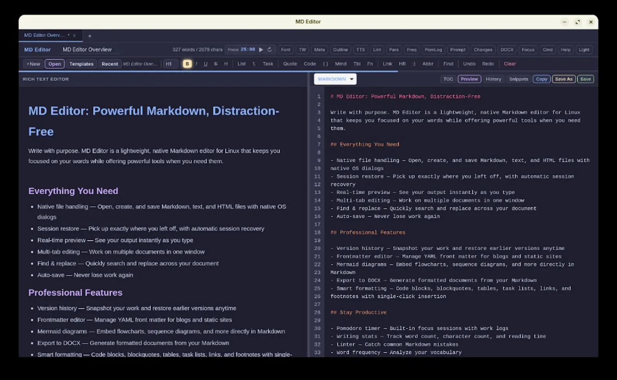Image resolution: width=617 pixels, height=380 pixels.
Task: Export the document to DOCX
Action: pyautogui.click(x=507, y=50)
